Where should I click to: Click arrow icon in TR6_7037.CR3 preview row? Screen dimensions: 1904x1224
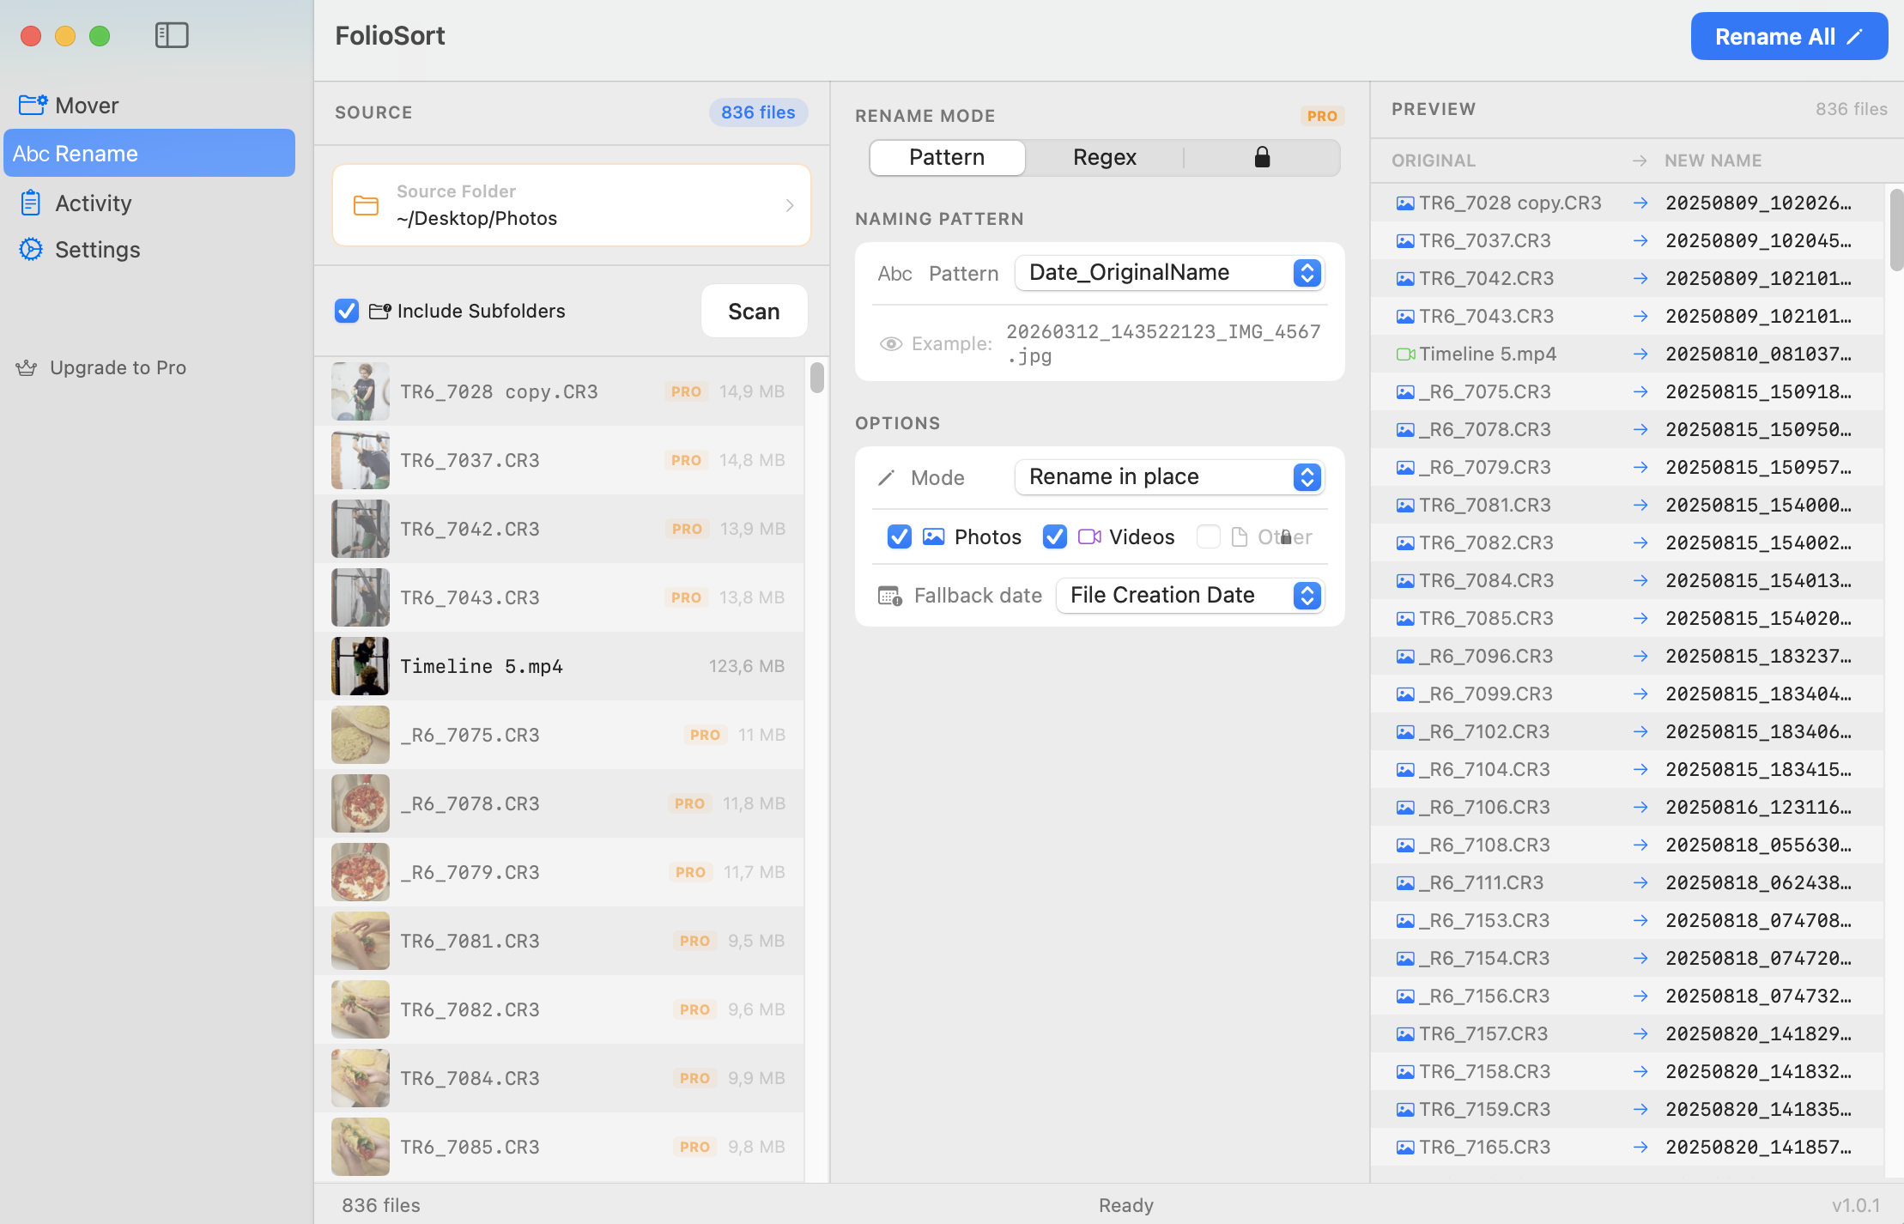click(1640, 241)
